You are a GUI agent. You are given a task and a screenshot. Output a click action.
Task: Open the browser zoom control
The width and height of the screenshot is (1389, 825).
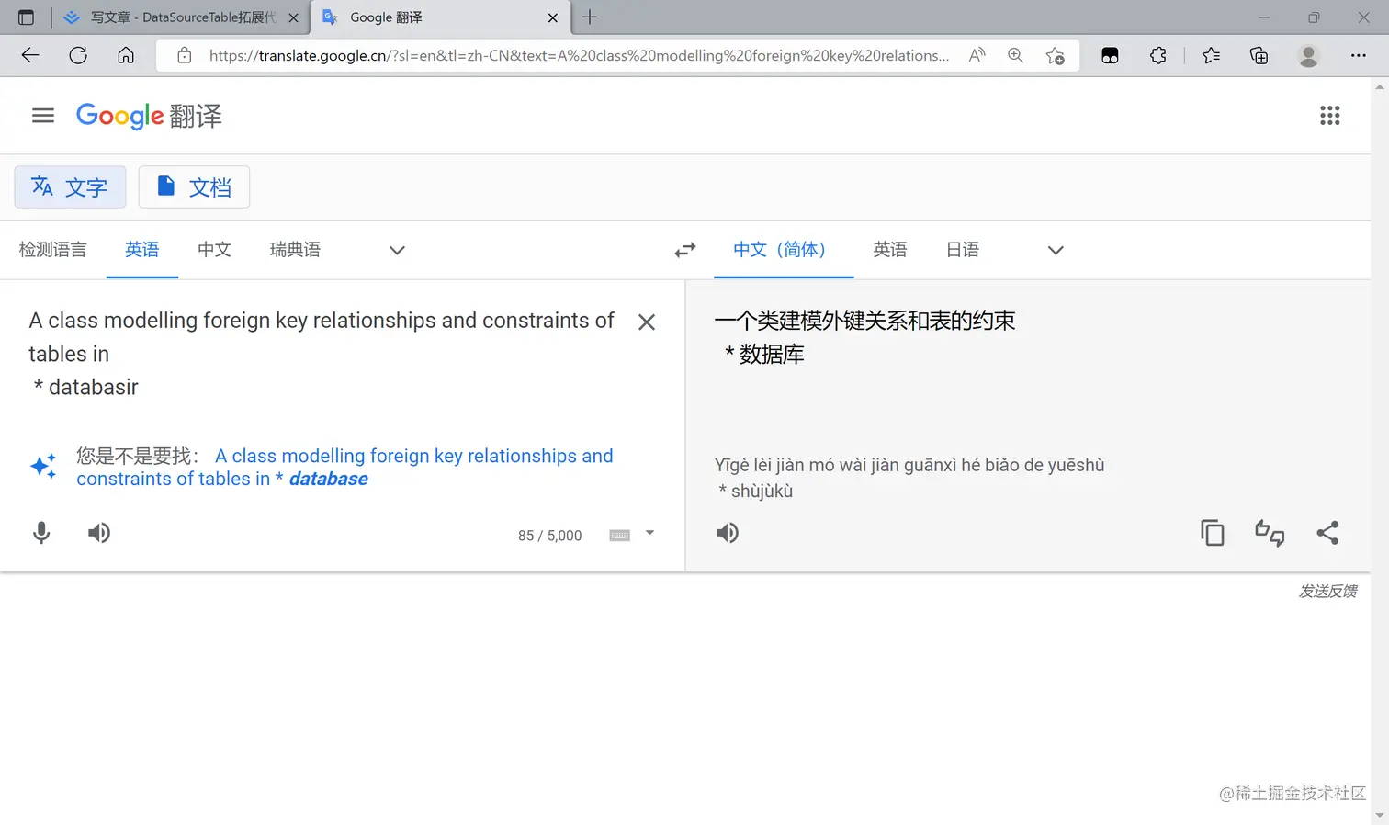coord(1015,55)
